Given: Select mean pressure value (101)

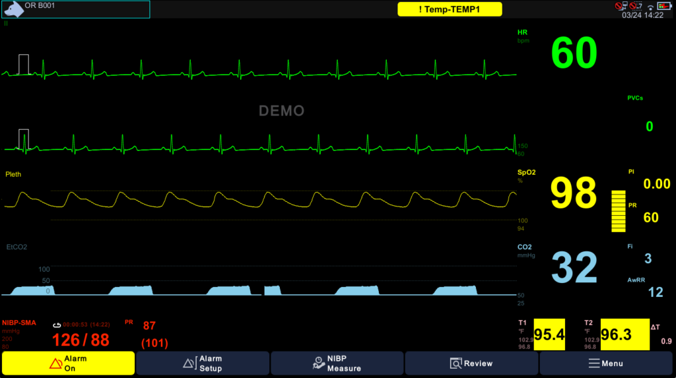Looking at the screenshot, I should click(154, 343).
